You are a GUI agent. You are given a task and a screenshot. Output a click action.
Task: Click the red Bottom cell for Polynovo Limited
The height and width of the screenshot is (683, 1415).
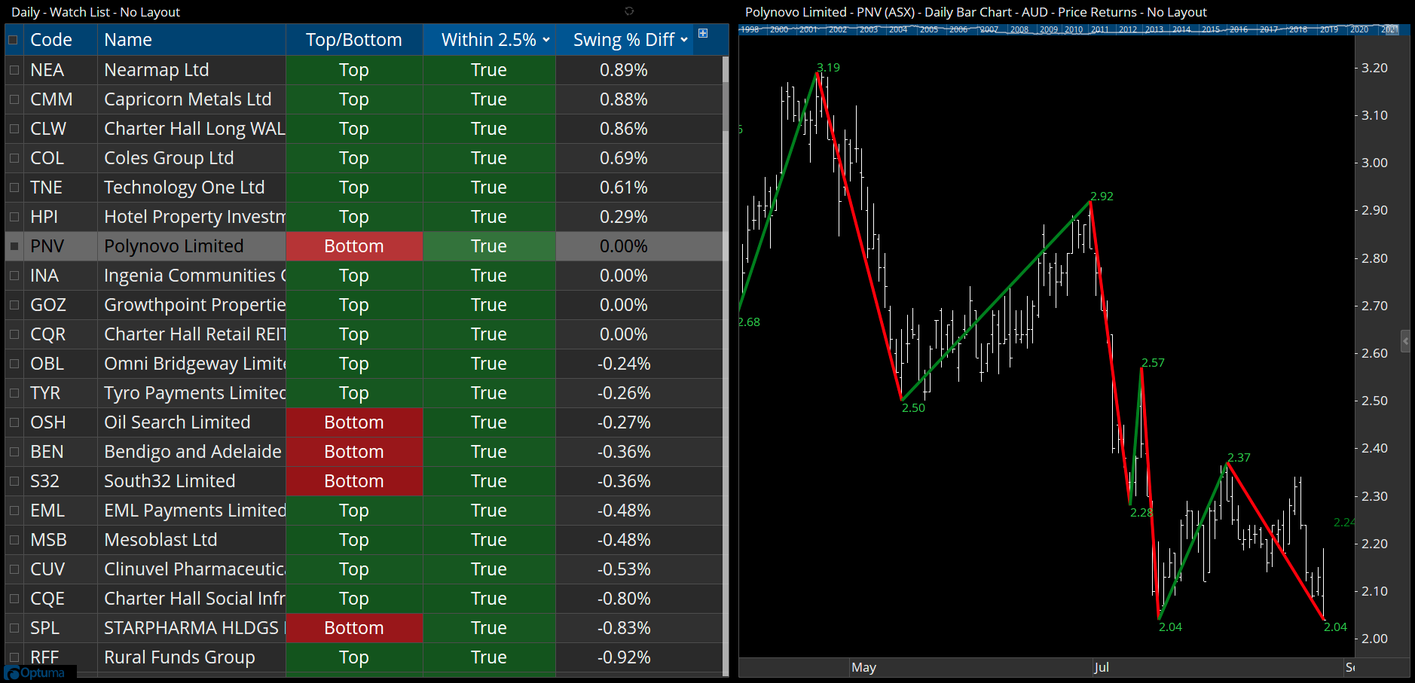(x=354, y=246)
